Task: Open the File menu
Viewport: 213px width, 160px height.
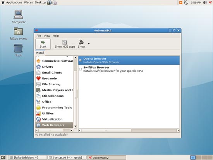Action: click(39, 36)
